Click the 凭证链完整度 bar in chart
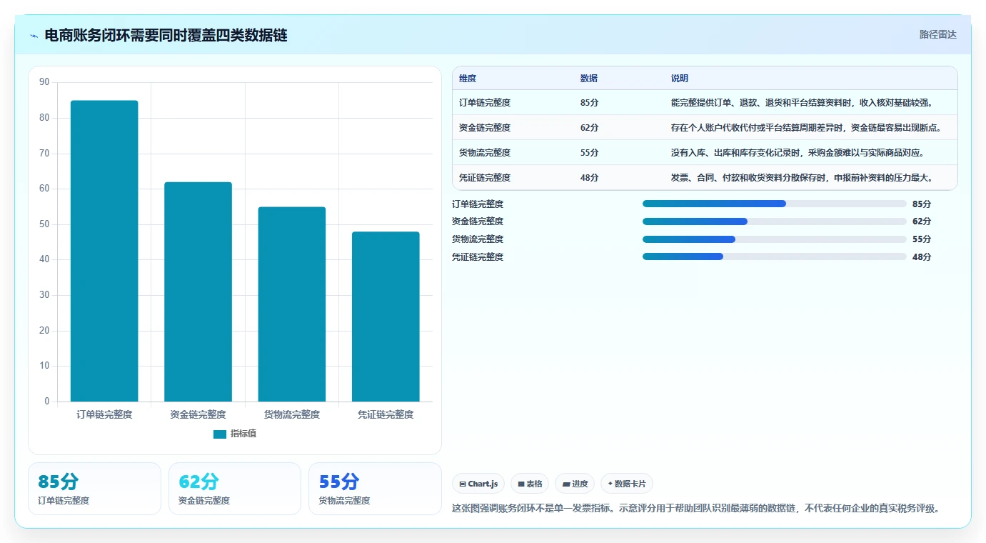Image resolution: width=986 pixels, height=543 pixels. [386, 317]
